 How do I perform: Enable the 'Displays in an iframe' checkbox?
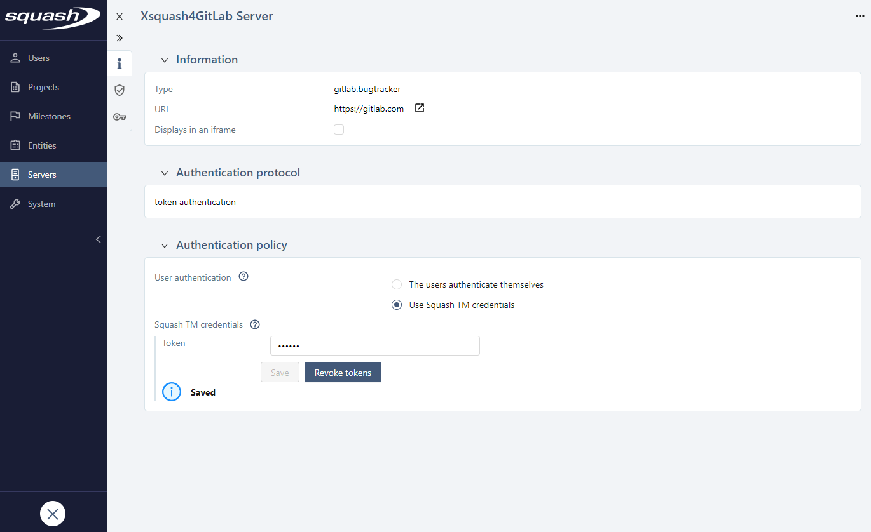pyautogui.click(x=338, y=129)
